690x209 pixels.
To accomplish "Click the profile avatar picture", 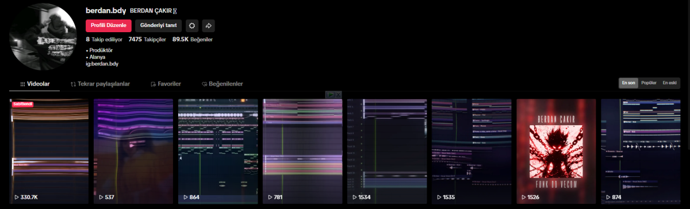I will pos(43,37).
